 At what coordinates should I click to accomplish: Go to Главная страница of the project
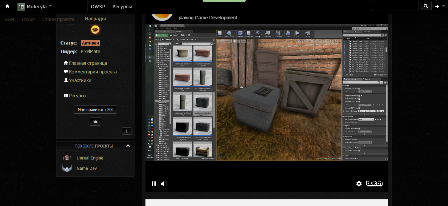coord(88,63)
